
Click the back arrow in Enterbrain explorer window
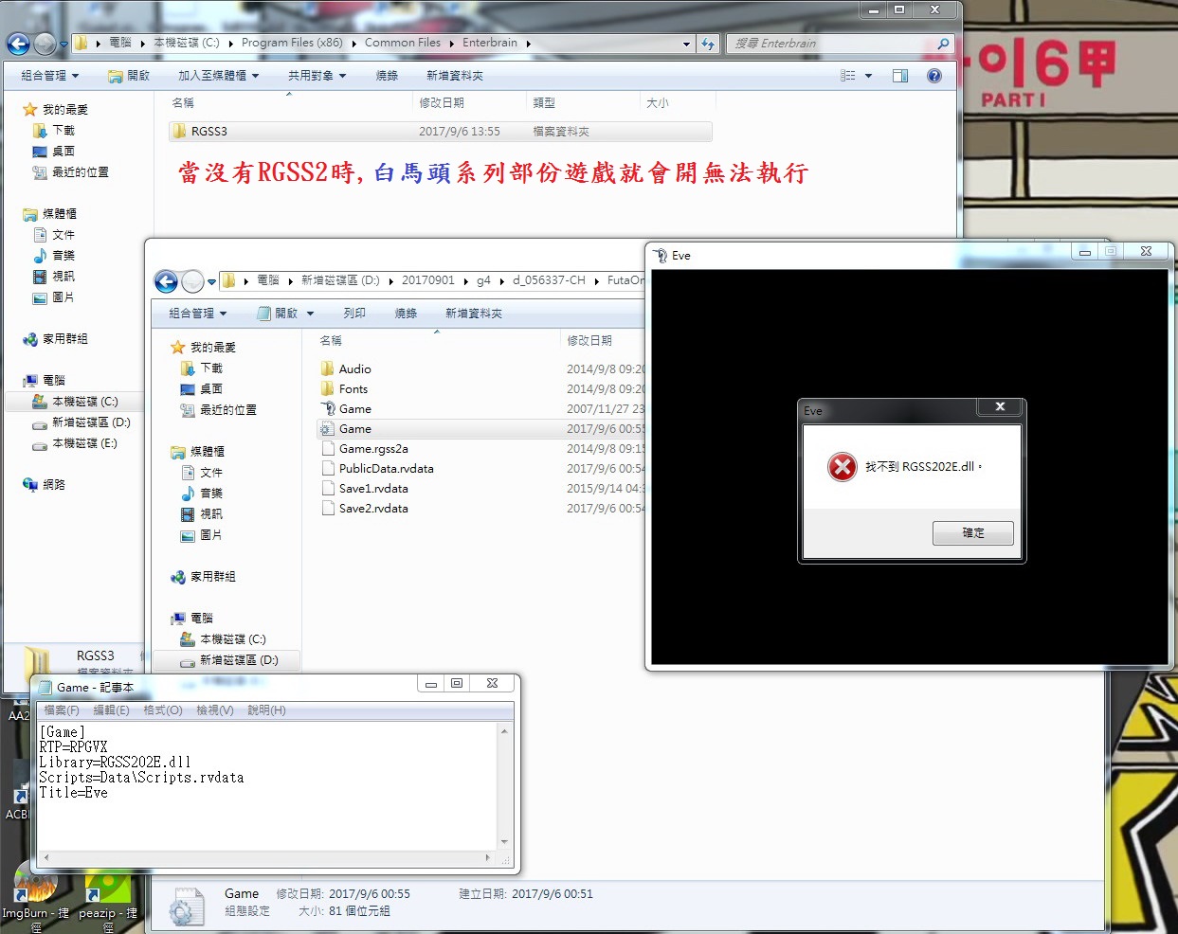[x=18, y=44]
